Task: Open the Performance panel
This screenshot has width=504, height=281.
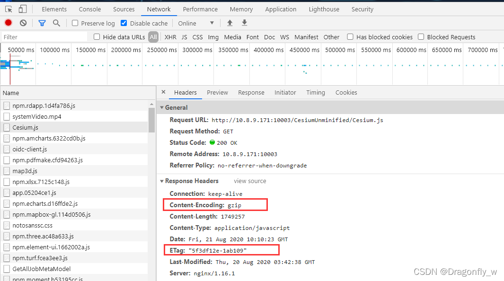Action: [200, 9]
